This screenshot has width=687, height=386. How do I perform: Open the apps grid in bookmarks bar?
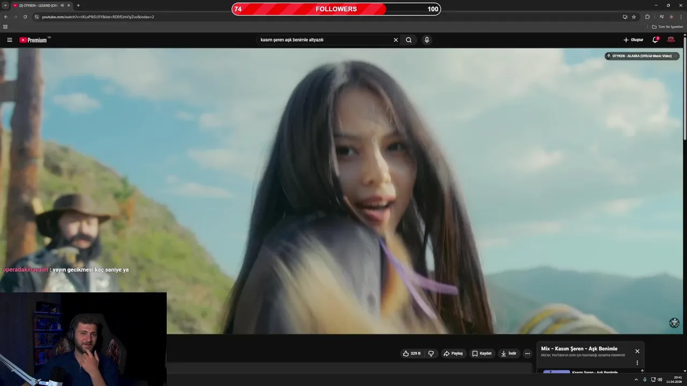[x=5, y=26]
